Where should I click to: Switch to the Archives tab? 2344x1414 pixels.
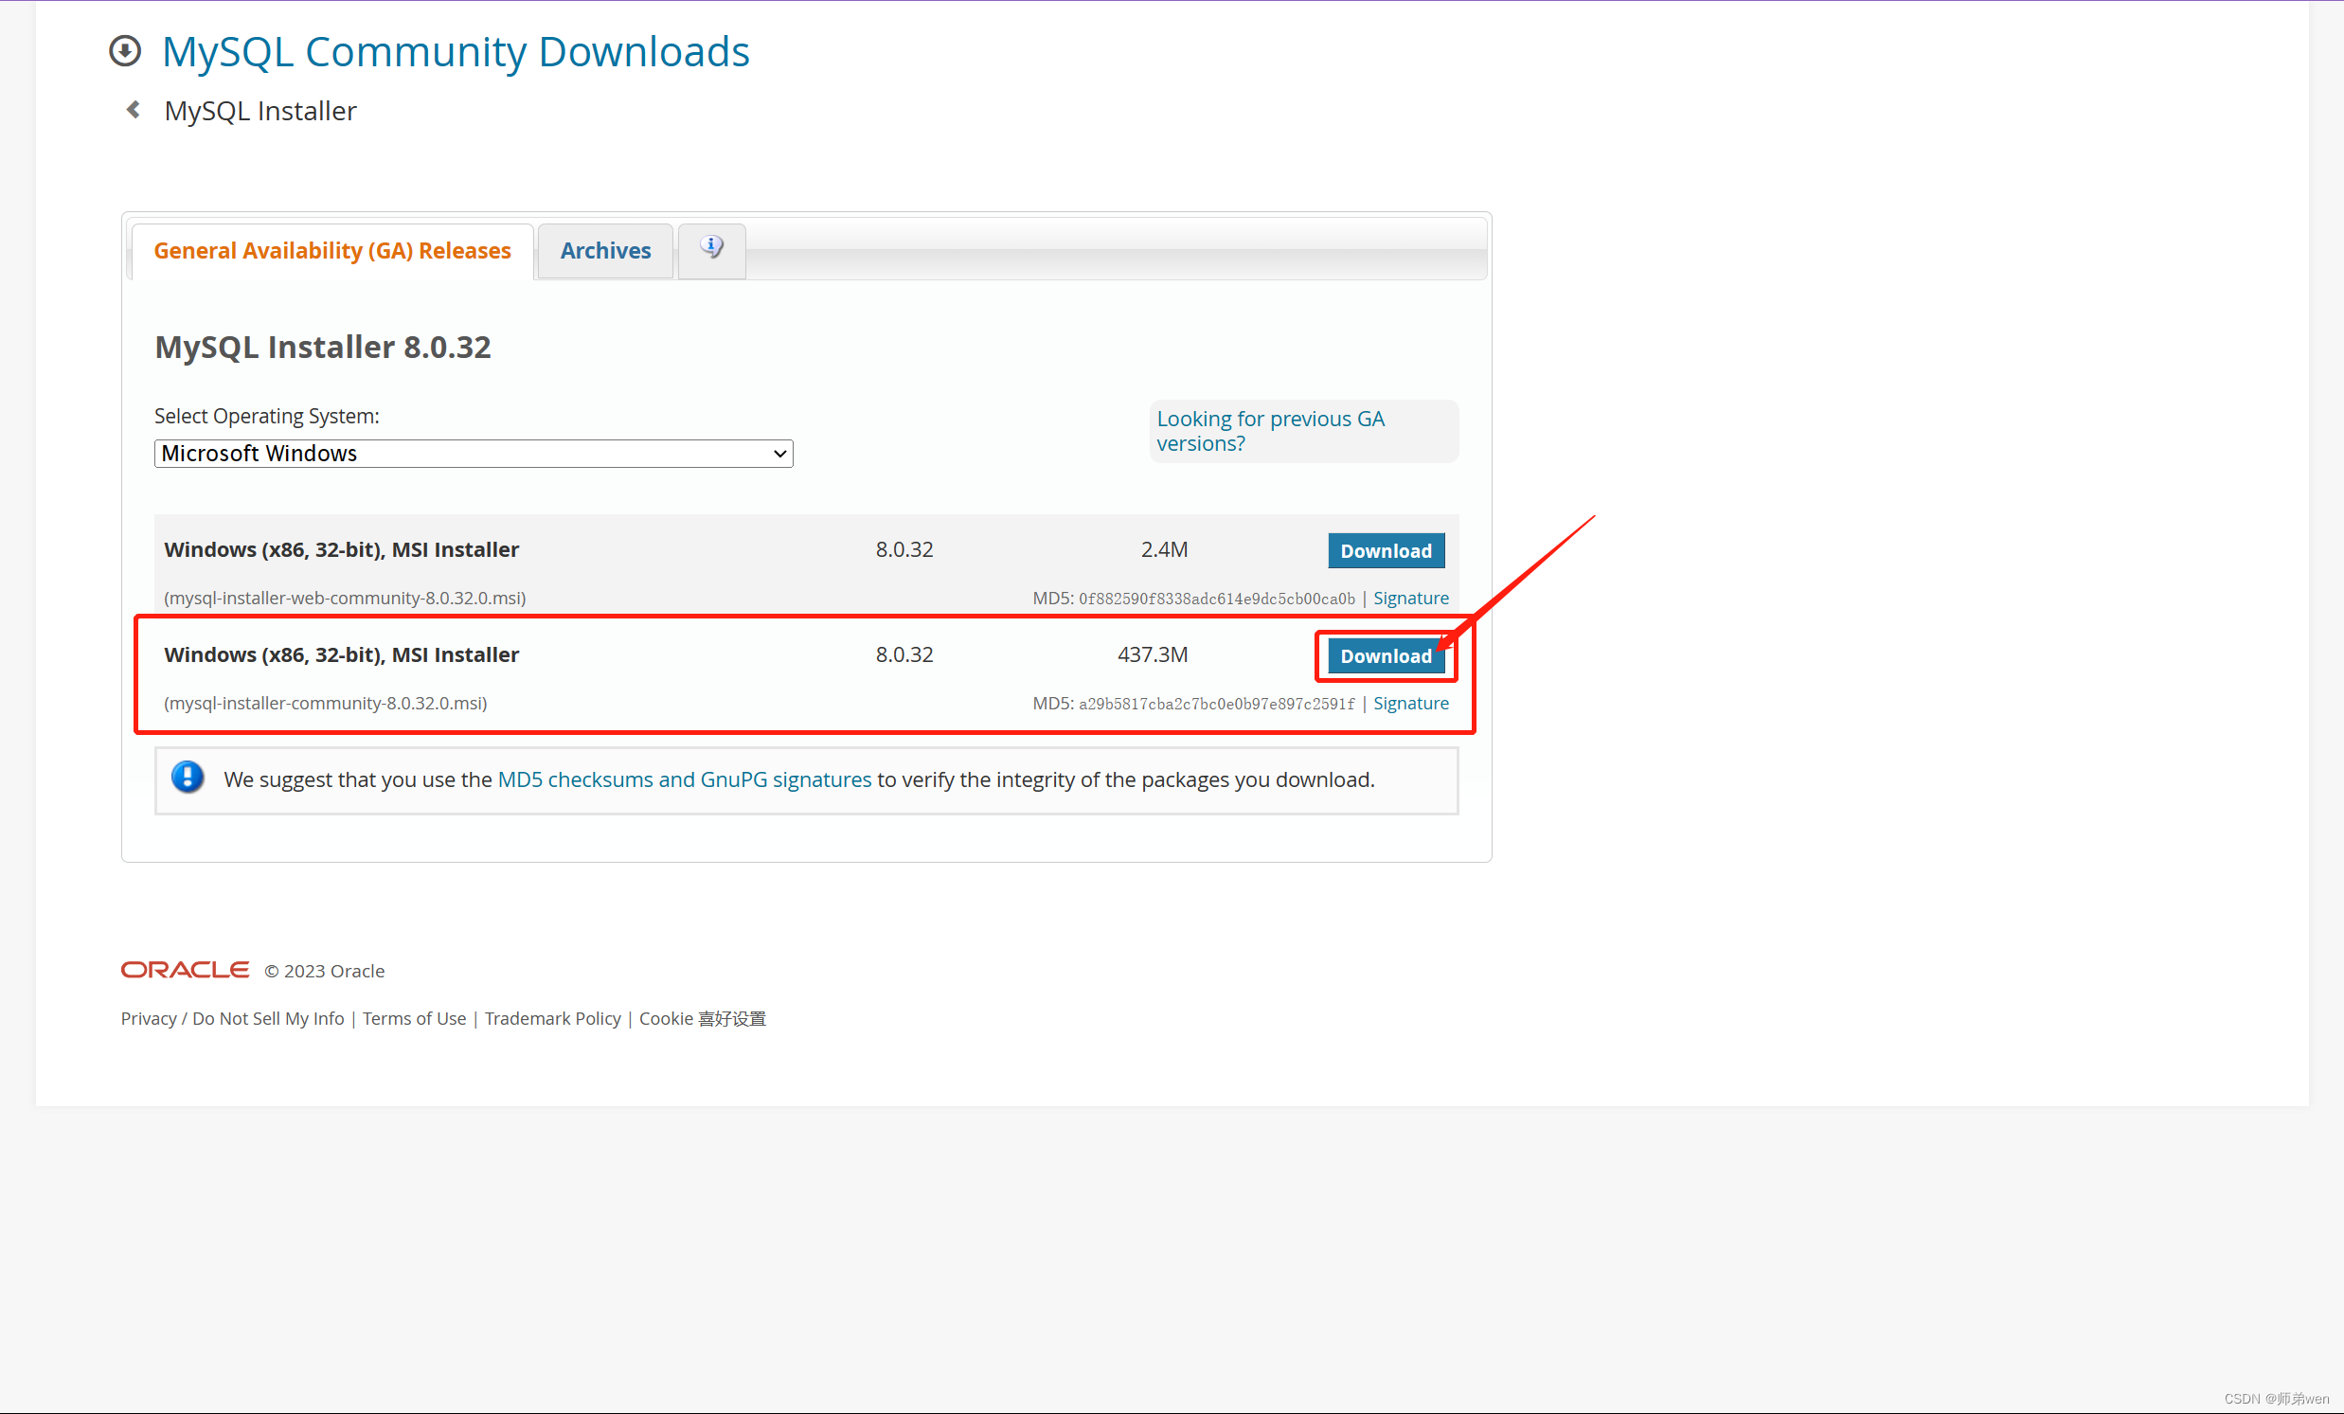[606, 249]
